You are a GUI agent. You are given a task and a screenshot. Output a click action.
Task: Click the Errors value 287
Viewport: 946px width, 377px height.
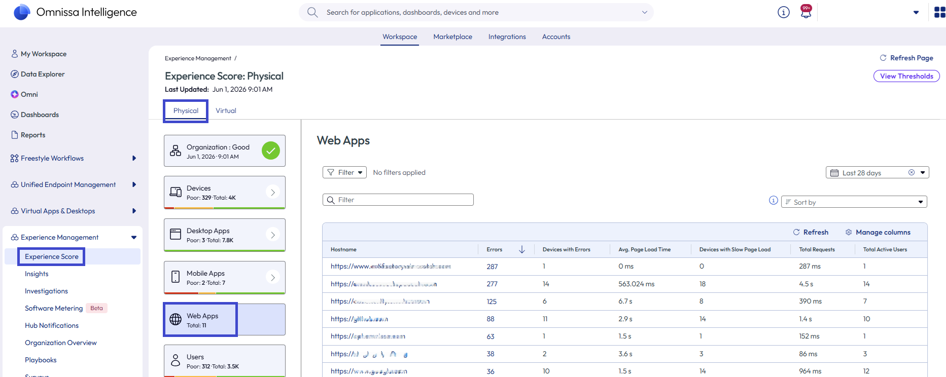(x=492, y=267)
